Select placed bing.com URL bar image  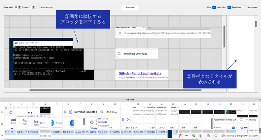(x=163, y=33)
